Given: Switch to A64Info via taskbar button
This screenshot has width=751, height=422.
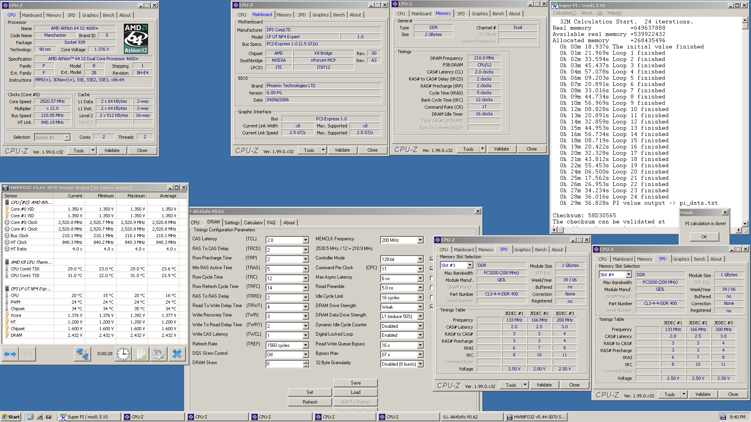Looking at the screenshot, I should tap(472, 417).
